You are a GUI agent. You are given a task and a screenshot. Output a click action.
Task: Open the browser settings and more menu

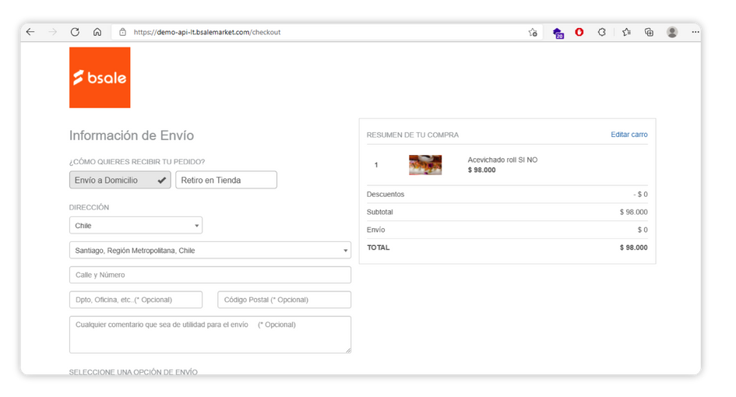click(x=695, y=32)
